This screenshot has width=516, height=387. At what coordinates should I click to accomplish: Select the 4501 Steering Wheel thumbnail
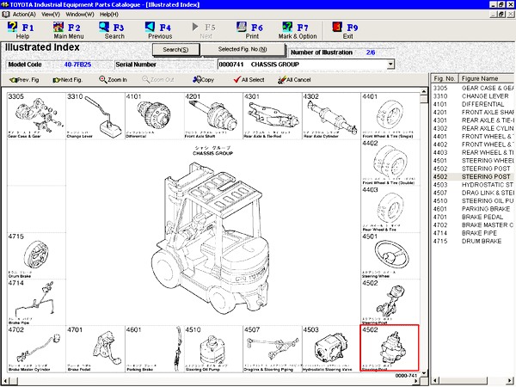tap(390, 256)
